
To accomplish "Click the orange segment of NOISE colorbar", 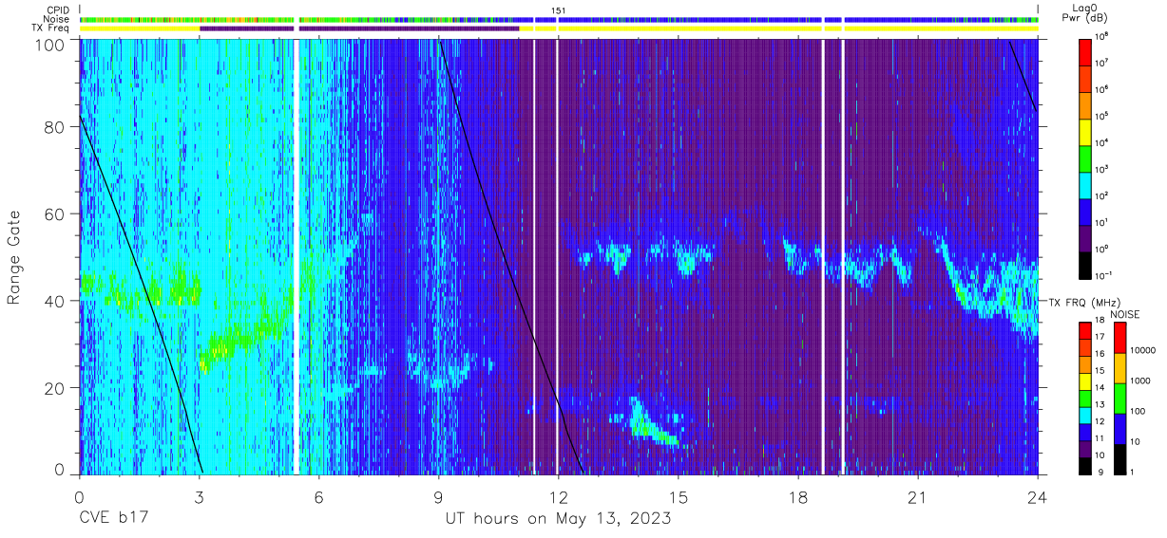I will point(1120,367).
